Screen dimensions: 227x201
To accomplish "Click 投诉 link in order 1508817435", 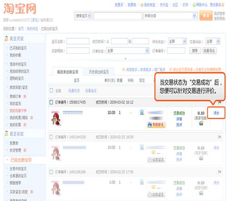I will 179,125.
